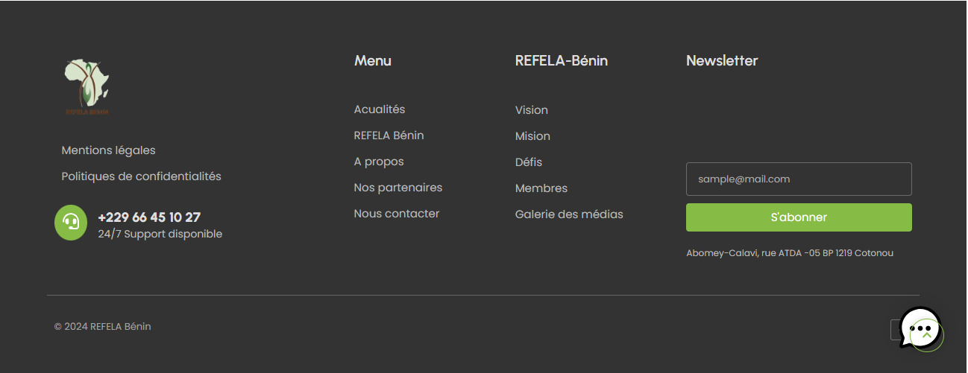Click the green headset support icon

[71, 223]
